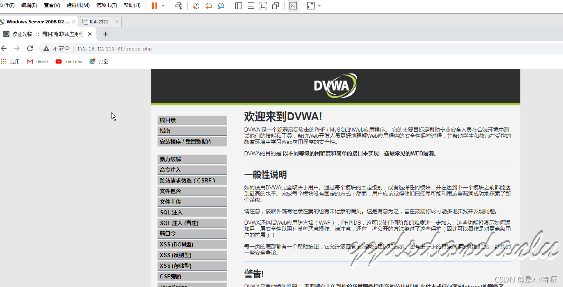Open the 文件(F) menu

[x=7, y=5]
